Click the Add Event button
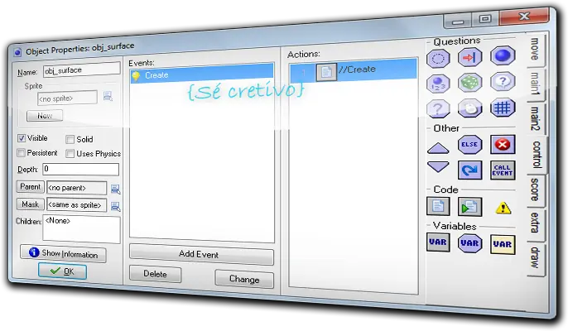568x331 pixels. [x=201, y=254]
